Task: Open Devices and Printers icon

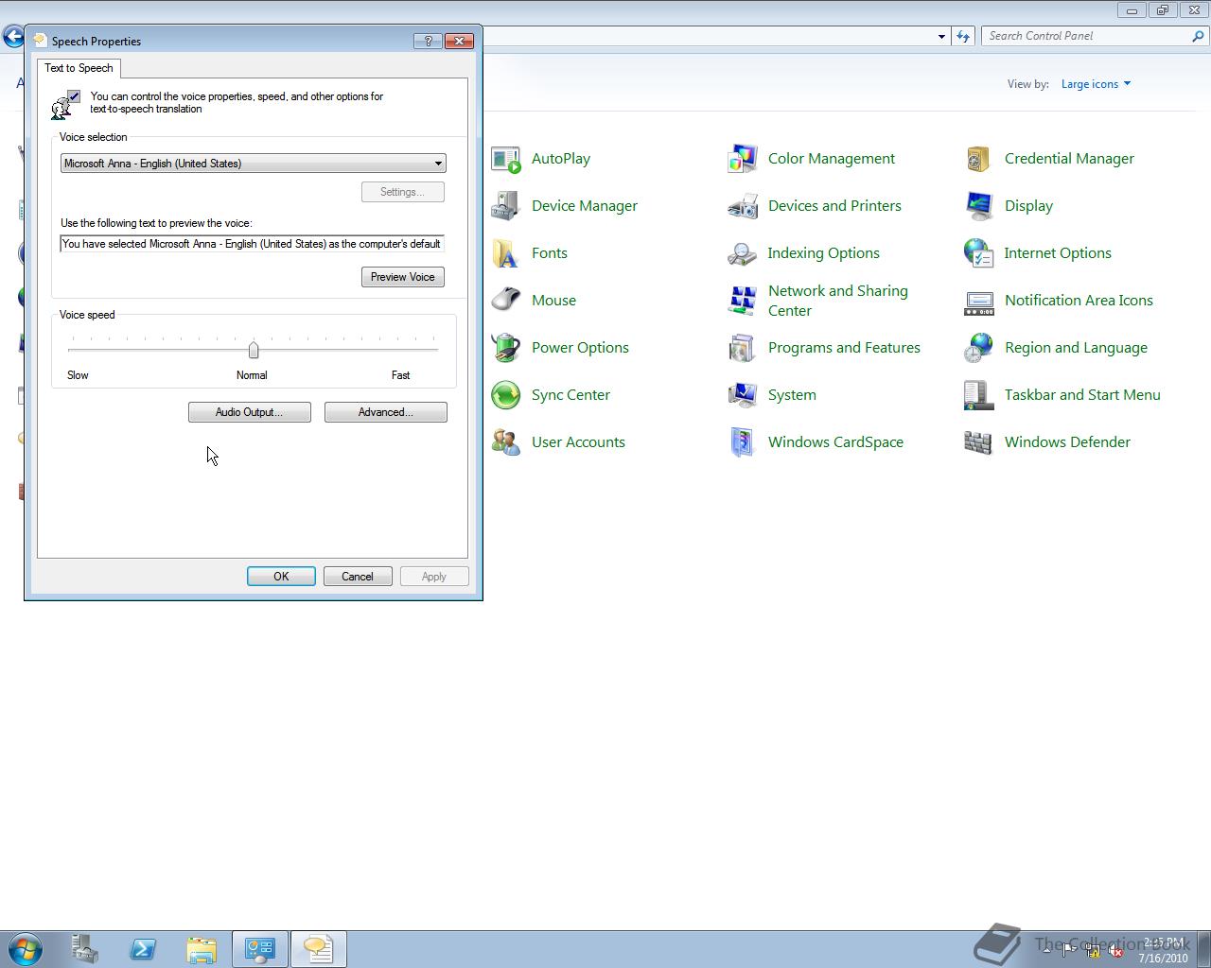Action: (743, 206)
